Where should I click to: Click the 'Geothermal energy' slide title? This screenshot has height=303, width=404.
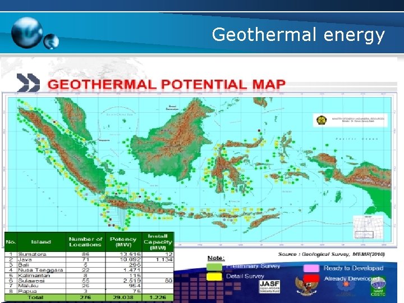[x=298, y=35]
